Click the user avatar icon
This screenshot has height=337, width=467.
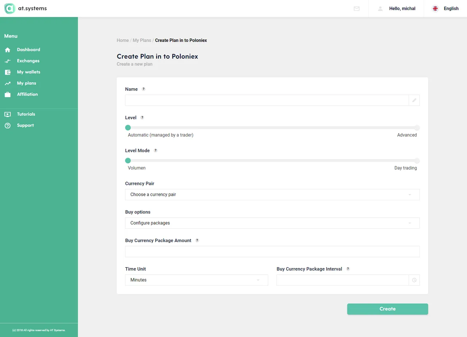click(380, 8)
